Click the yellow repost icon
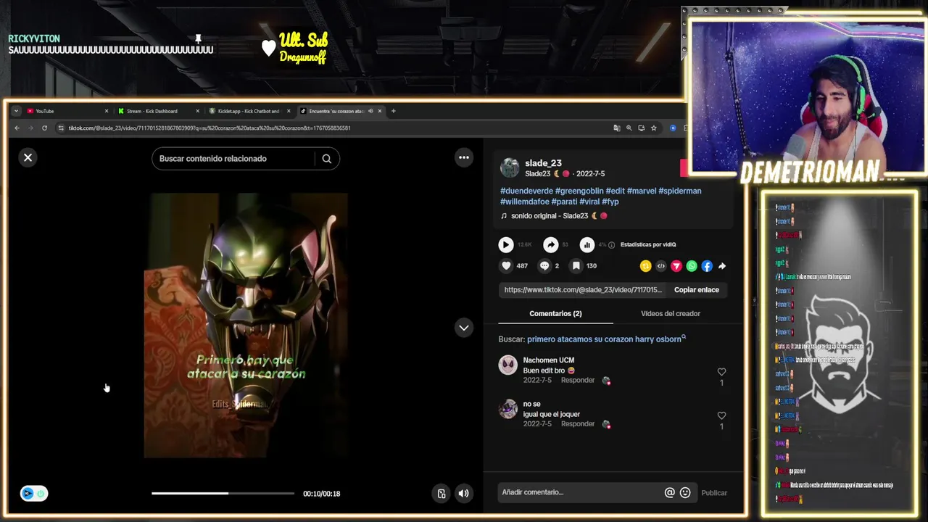Viewport: 928px width, 522px height. [645, 266]
